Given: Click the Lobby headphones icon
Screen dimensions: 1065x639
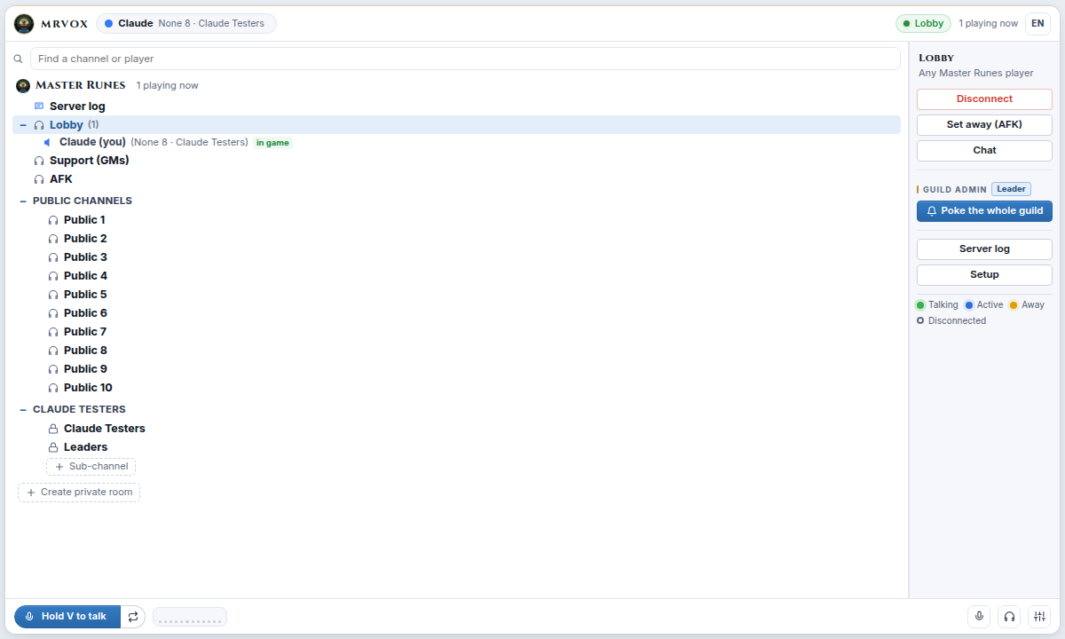Looking at the screenshot, I should click(39, 125).
